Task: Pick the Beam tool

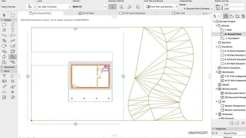Action: [x=4, y=35]
